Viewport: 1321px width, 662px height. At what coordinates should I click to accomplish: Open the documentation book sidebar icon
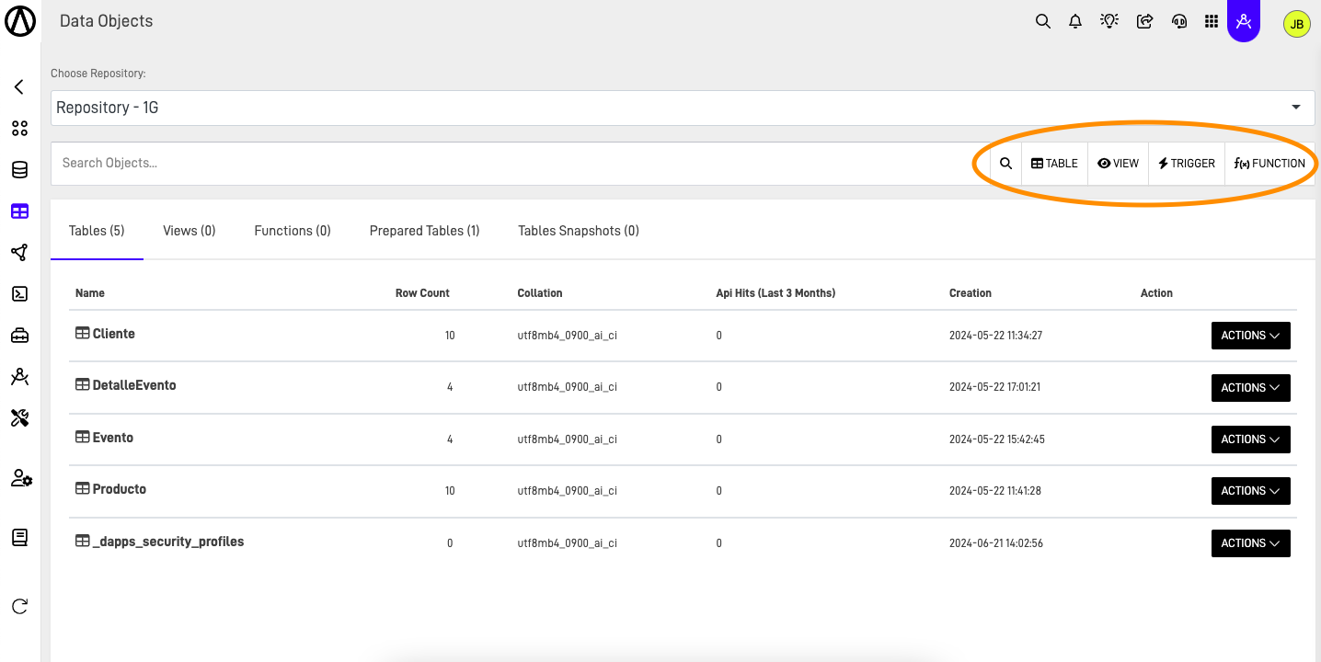click(x=19, y=538)
